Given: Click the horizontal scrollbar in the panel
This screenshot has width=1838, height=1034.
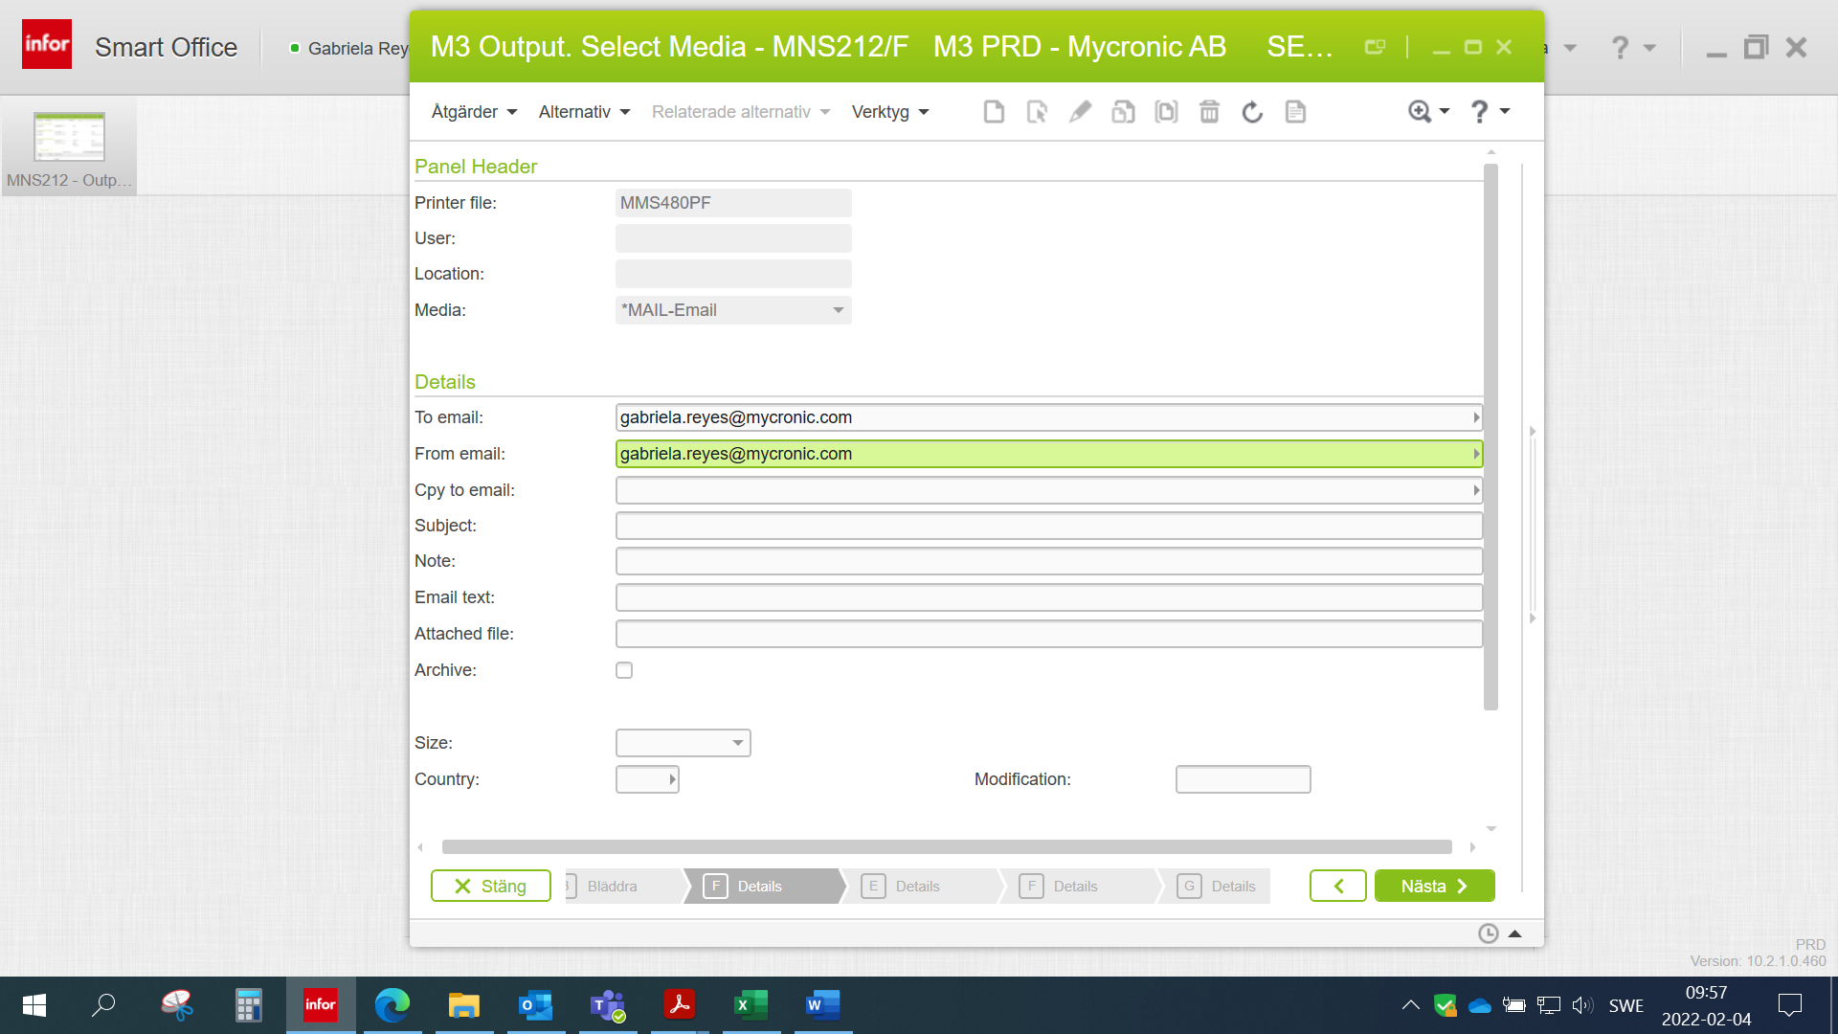Looking at the screenshot, I should pyautogui.click(x=946, y=847).
